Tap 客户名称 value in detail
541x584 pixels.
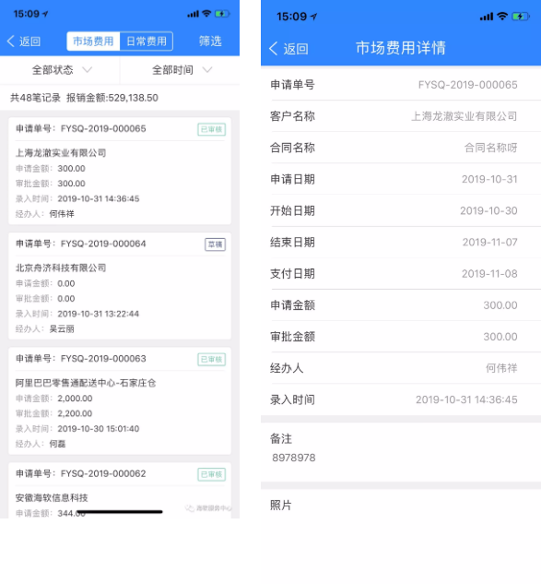click(x=464, y=116)
